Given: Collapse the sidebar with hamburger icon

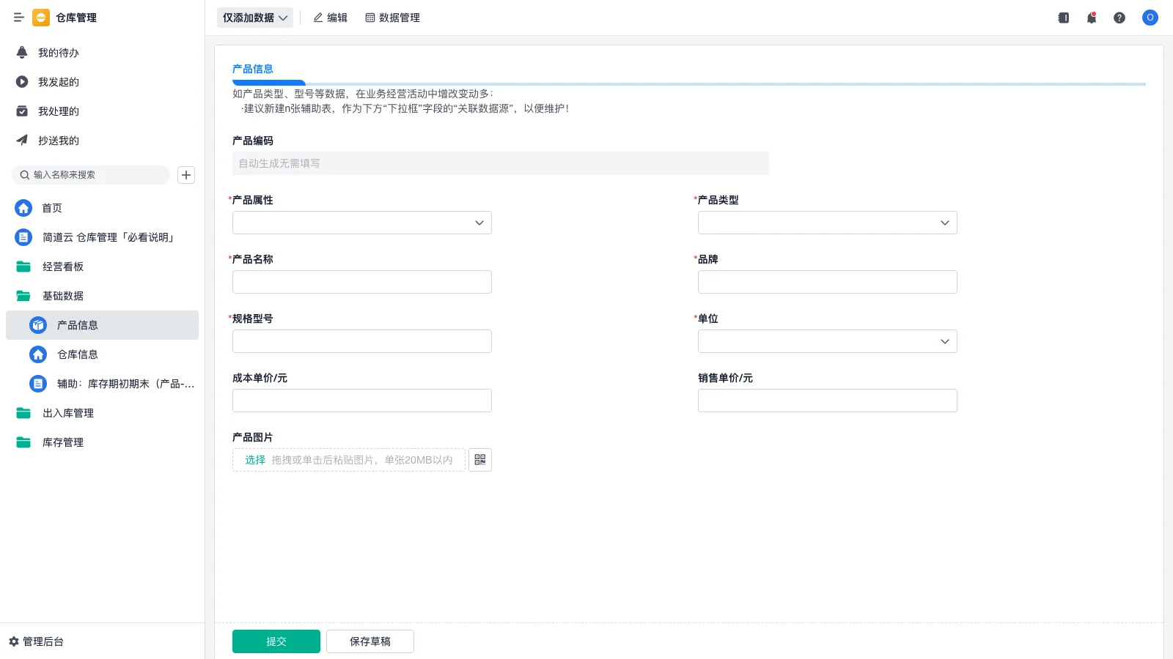Looking at the screenshot, I should (18, 18).
